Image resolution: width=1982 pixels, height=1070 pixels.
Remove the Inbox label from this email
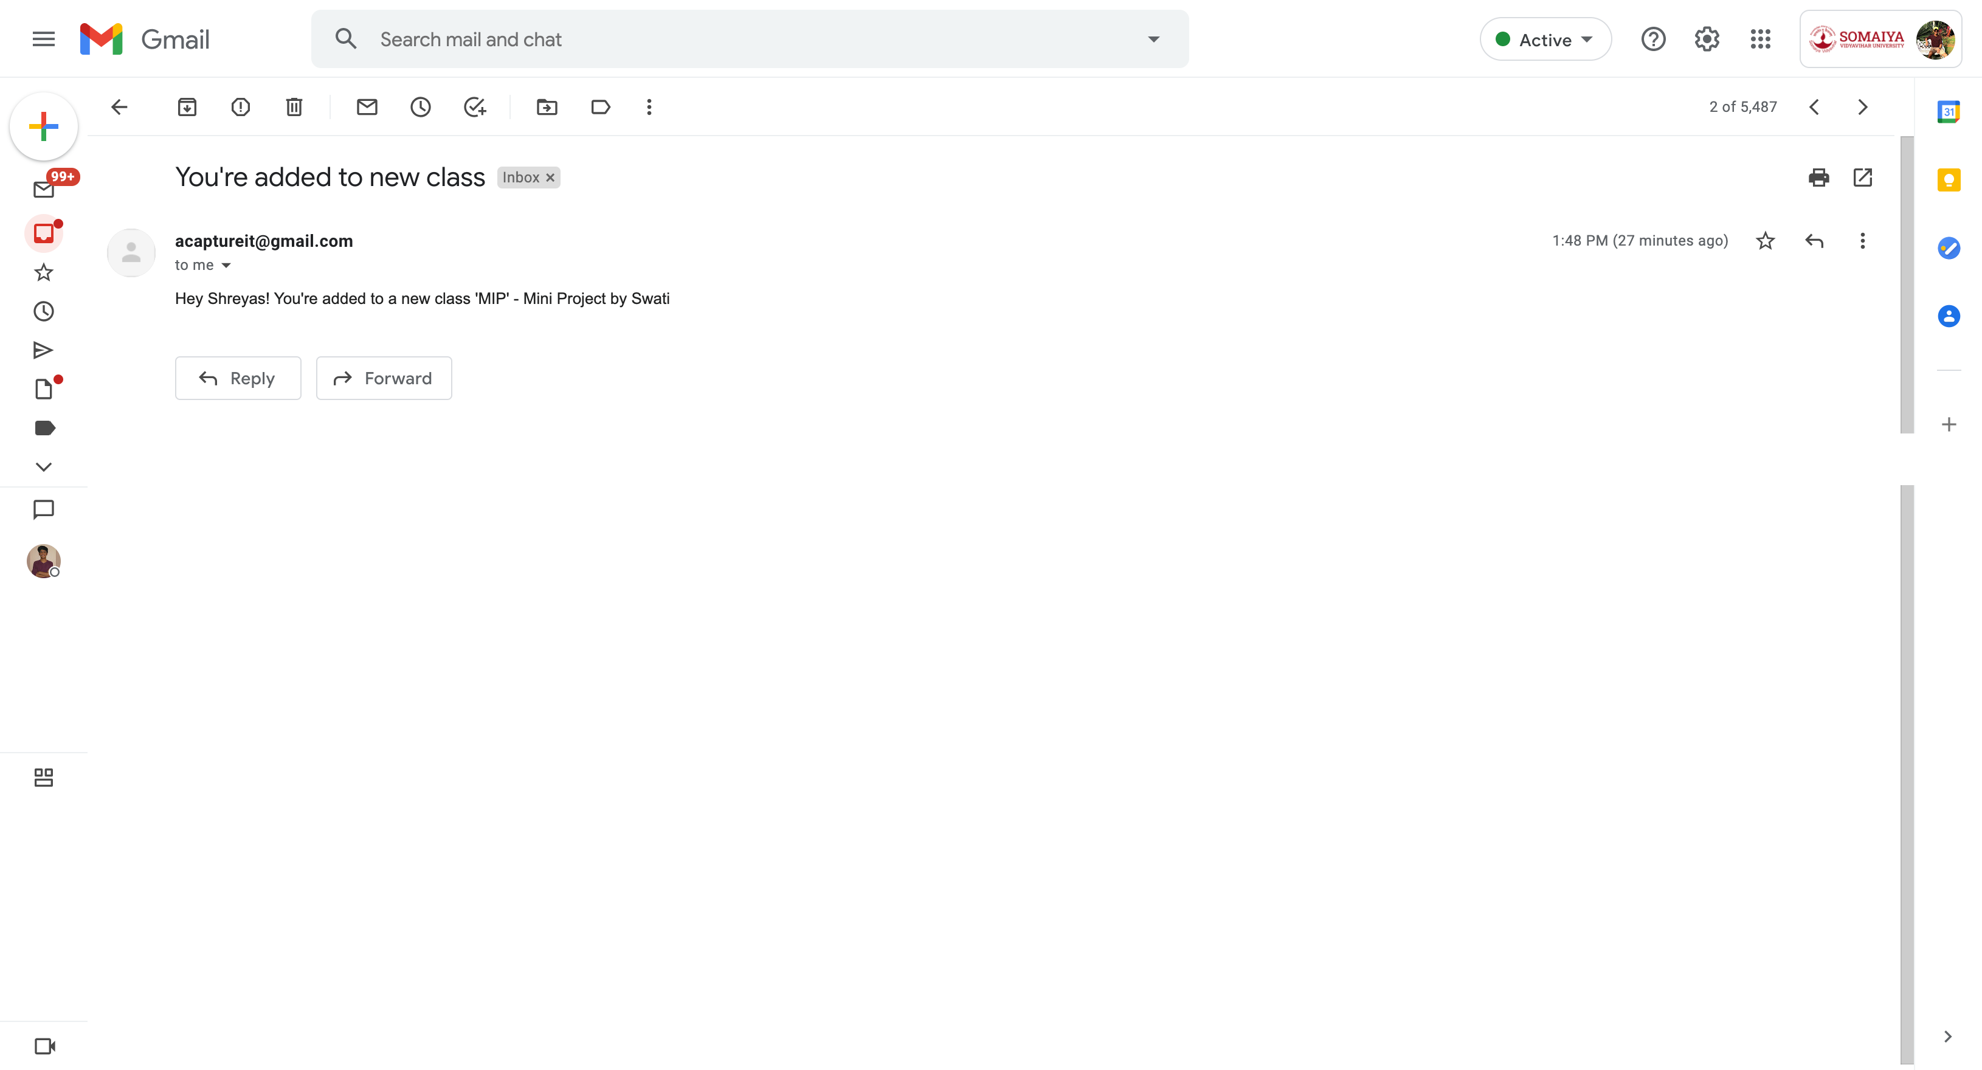[550, 178]
